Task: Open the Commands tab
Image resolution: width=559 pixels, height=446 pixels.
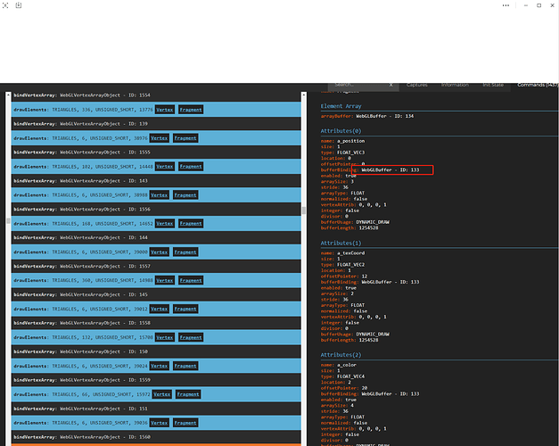Action: 537,85
